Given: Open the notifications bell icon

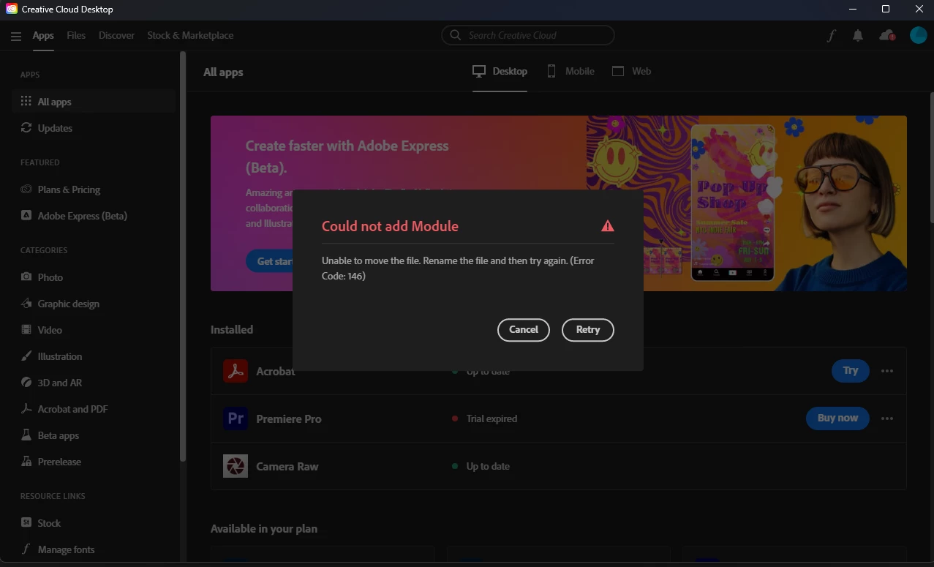Looking at the screenshot, I should pyautogui.click(x=858, y=36).
